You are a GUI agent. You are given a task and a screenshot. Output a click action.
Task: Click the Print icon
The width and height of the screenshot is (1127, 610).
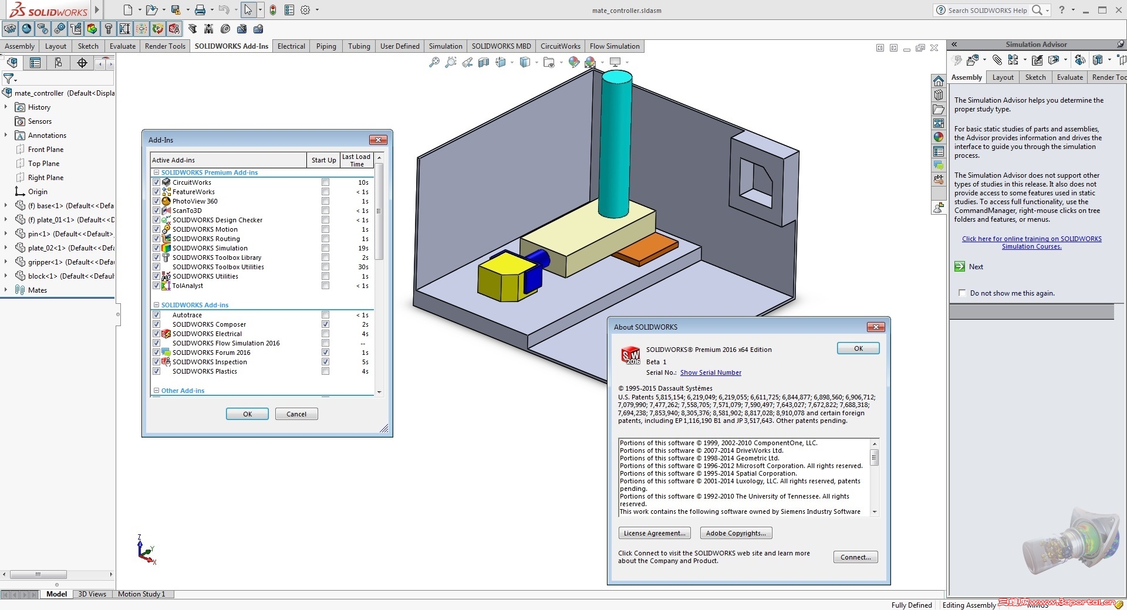(x=200, y=10)
